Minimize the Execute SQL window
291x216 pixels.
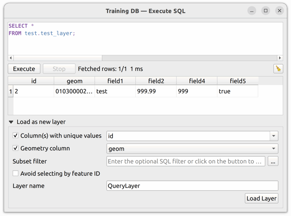click(x=252, y=11)
